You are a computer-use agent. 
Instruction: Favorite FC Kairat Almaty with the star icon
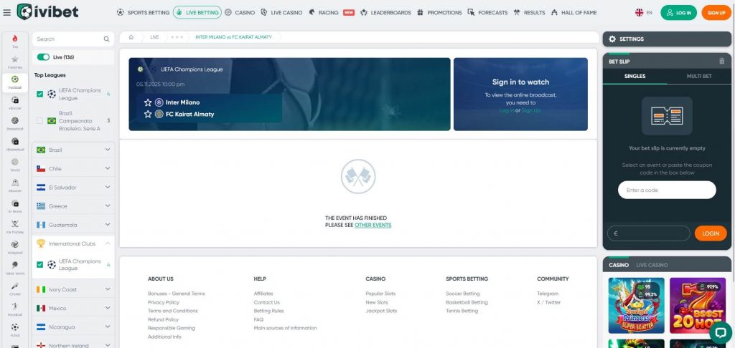[x=148, y=114]
